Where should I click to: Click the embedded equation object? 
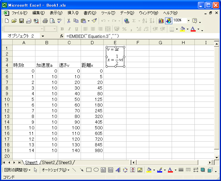point(115,57)
